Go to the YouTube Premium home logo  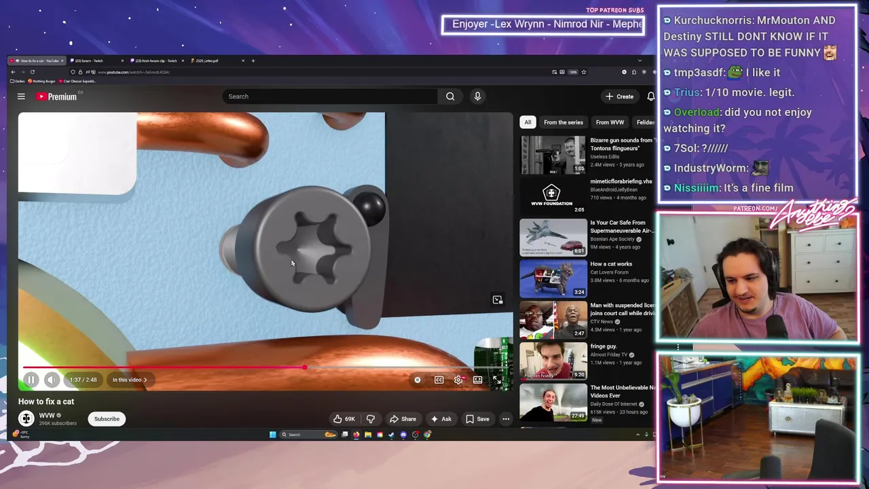pyautogui.click(x=58, y=96)
